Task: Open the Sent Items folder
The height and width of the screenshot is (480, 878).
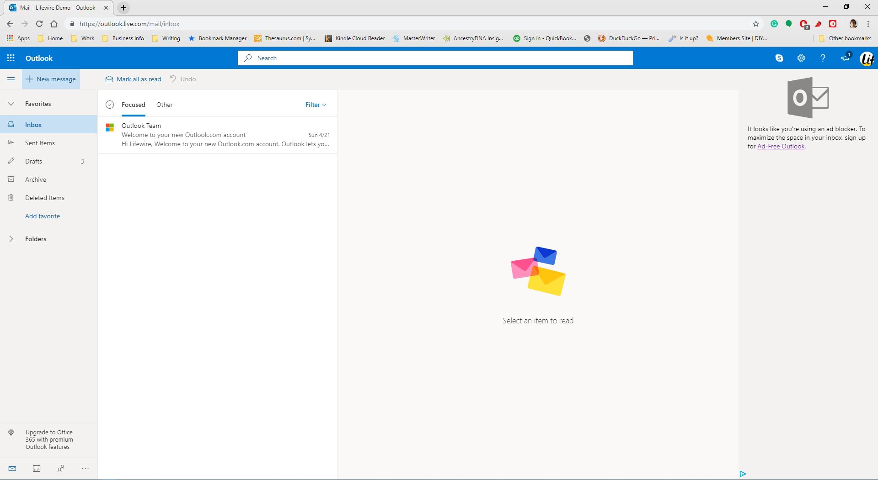Action: click(x=48, y=143)
